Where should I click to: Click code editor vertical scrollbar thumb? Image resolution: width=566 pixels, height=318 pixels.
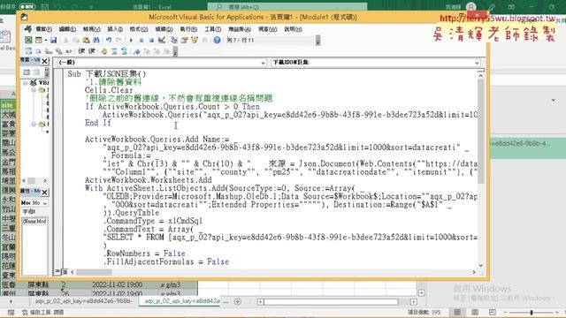click(x=481, y=132)
